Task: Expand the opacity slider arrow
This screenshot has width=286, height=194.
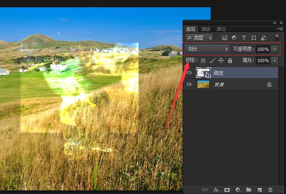Action: coord(275,49)
